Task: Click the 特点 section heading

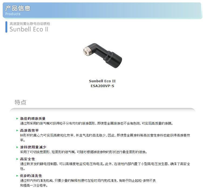Action: pos(21,102)
